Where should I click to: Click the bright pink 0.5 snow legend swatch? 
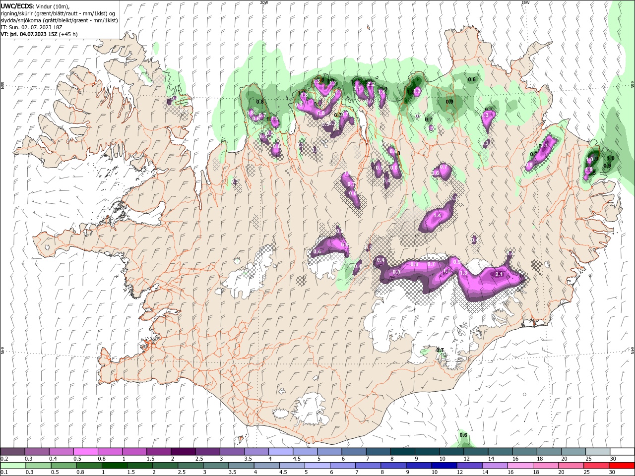(86, 452)
